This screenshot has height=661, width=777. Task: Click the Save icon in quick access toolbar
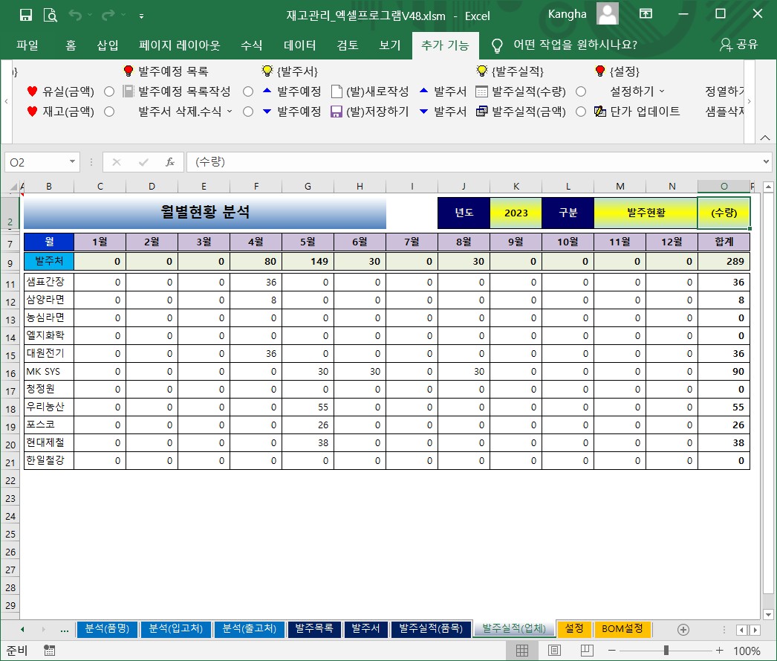(26, 16)
